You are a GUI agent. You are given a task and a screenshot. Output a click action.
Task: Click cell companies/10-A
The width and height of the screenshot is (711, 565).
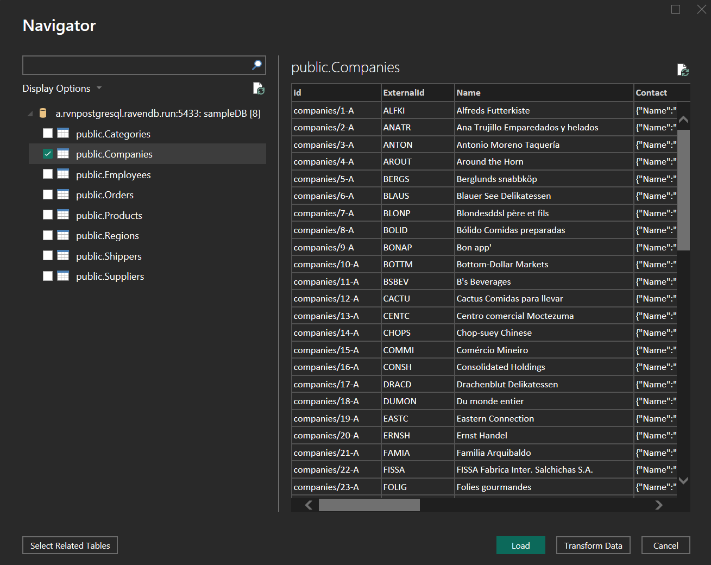(x=336, y=264)
